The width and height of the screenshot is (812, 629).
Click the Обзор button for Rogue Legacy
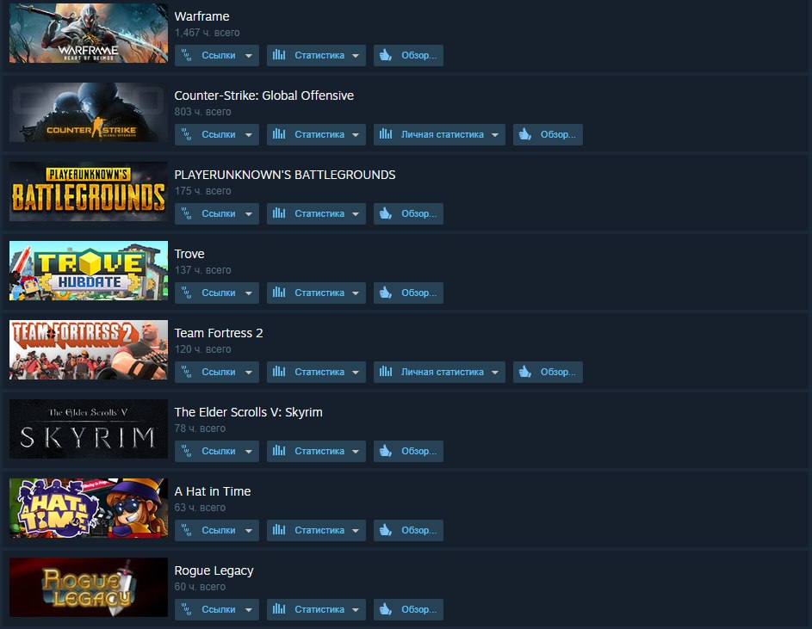point(409,609)
